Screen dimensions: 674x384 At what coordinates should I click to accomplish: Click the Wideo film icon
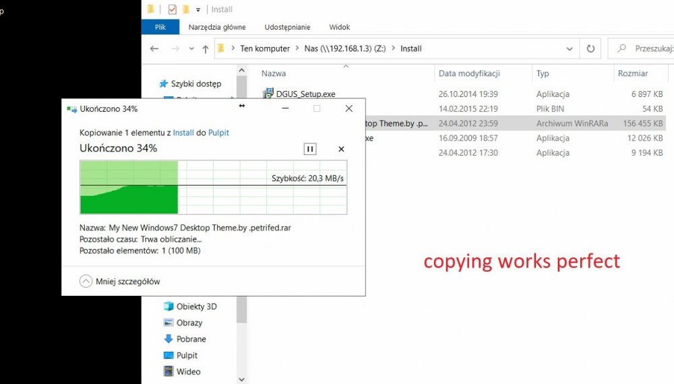click(x=168, y=371)
